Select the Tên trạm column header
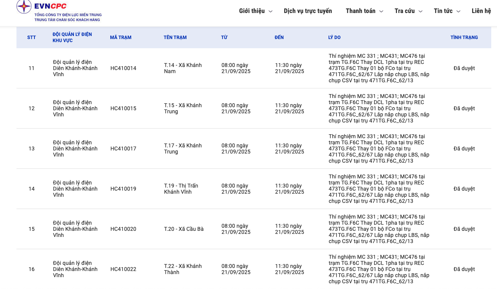497x289 pixels. pos(175,38)
